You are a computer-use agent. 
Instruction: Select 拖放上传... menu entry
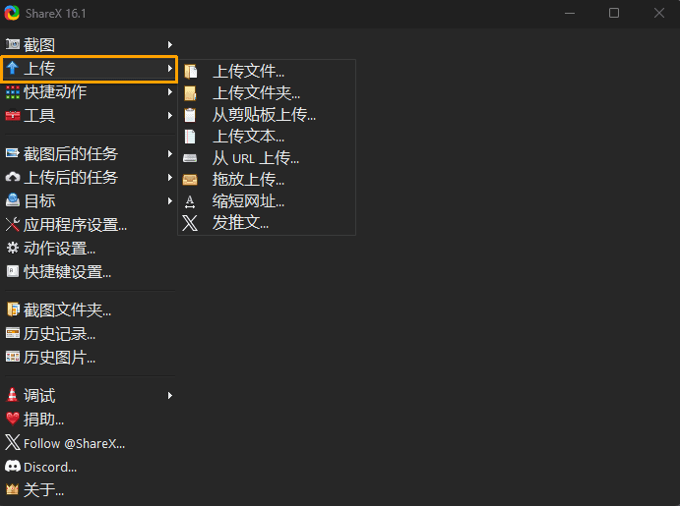[267, 180]
